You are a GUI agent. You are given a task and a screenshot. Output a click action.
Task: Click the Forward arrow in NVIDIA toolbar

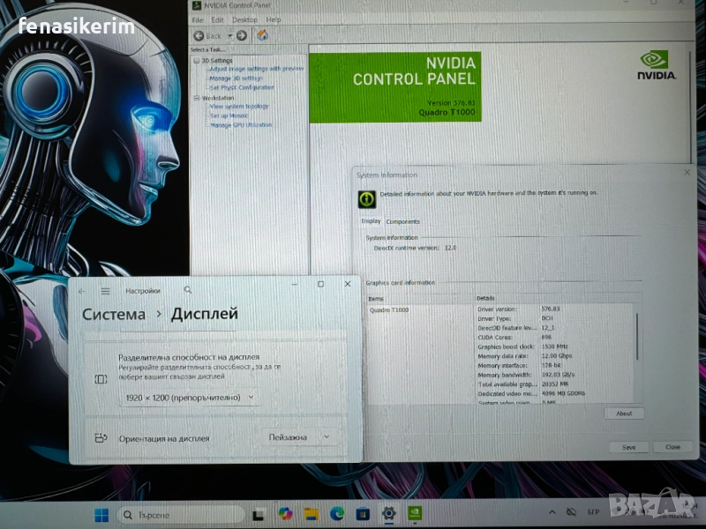point(242,35)
